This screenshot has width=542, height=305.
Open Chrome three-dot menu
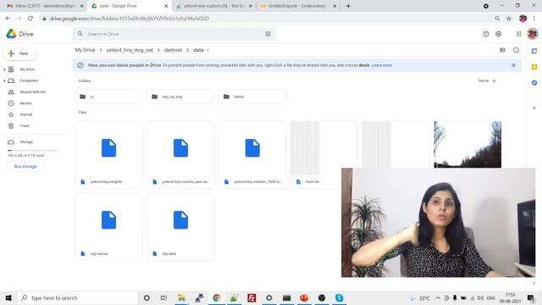pyautogui.click(x=534, y=19)
